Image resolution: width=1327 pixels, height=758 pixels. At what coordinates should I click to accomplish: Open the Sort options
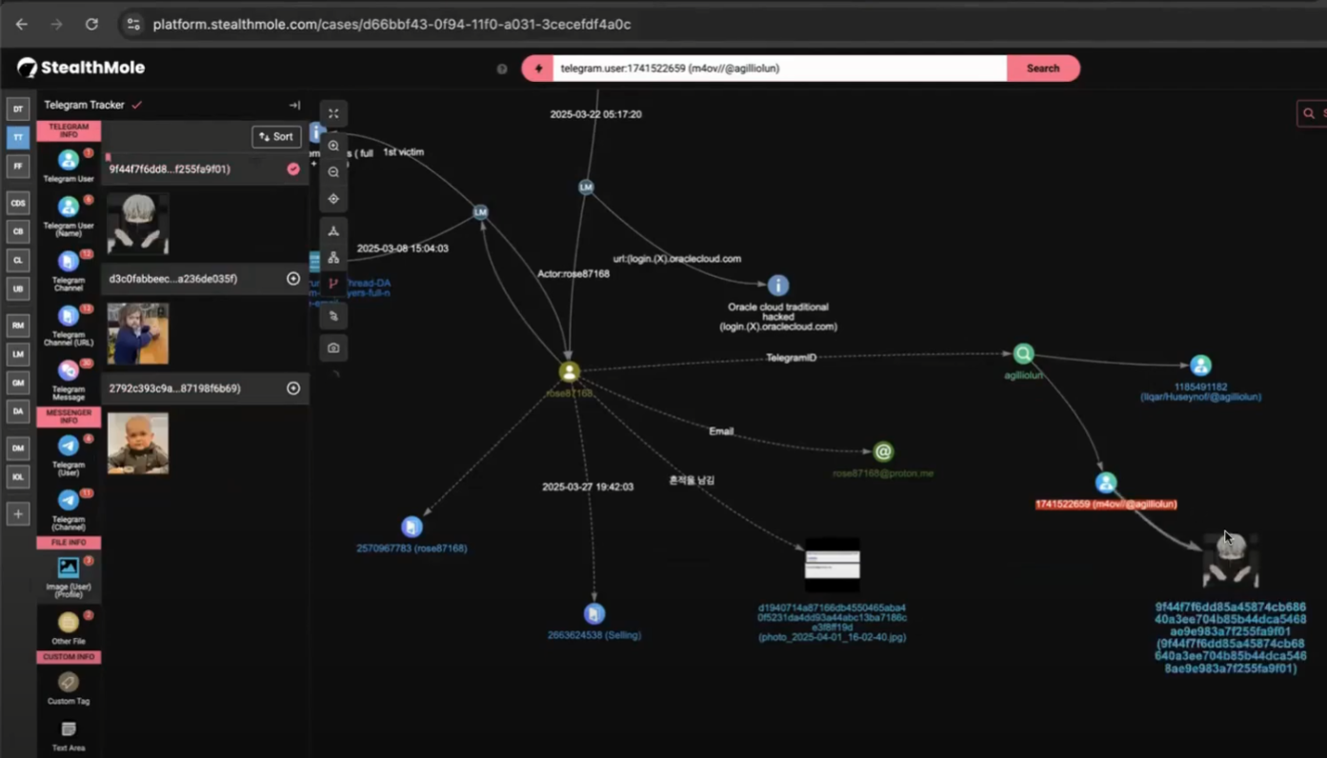point(276,137)
